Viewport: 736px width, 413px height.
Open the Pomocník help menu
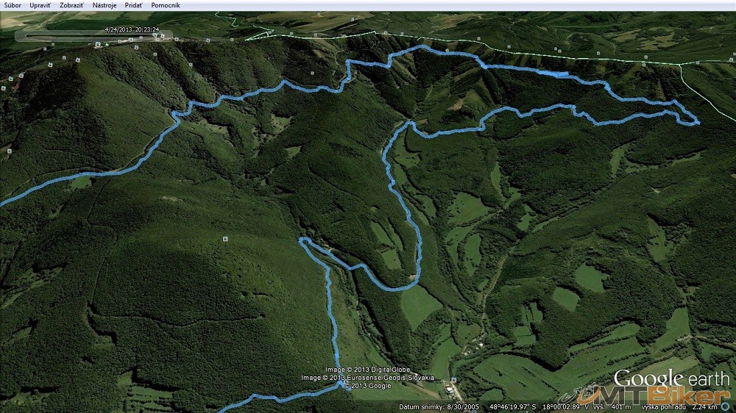pyautogui.click(x=166, y=5)
